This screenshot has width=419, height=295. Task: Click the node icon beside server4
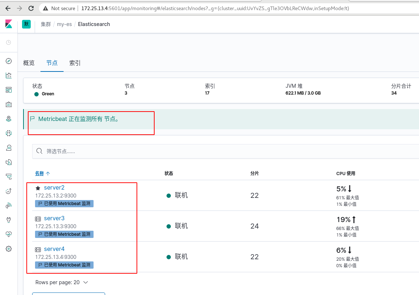(38, 250)
